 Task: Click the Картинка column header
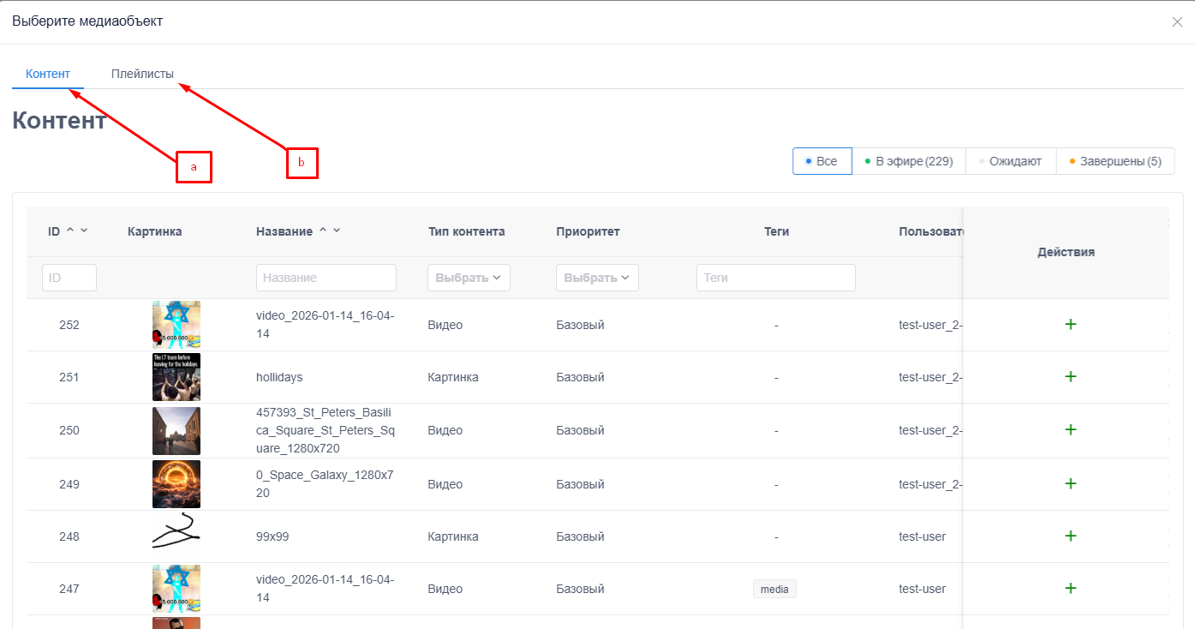click(x=155, y=231)
